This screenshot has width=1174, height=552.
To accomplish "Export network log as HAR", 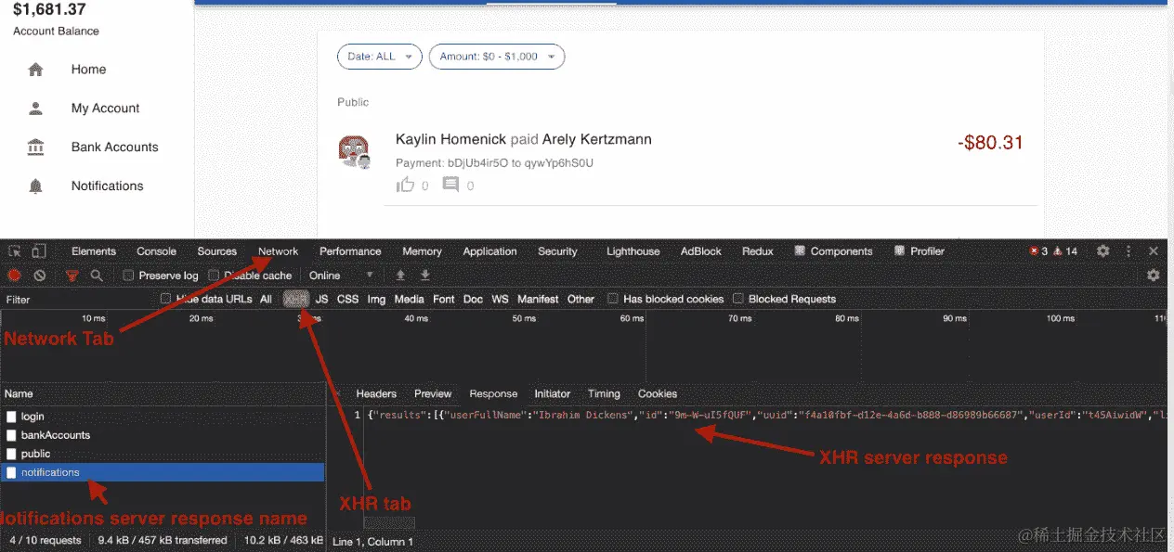I will (x=424, y=276).
